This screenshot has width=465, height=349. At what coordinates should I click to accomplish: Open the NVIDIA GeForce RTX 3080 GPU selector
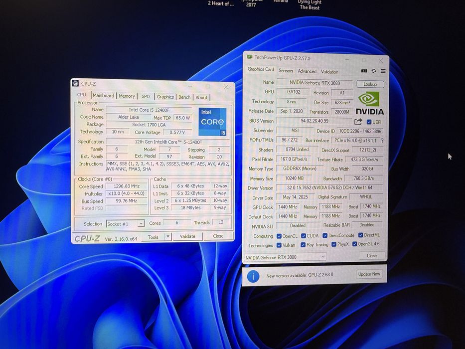click(x=285, y=257)
